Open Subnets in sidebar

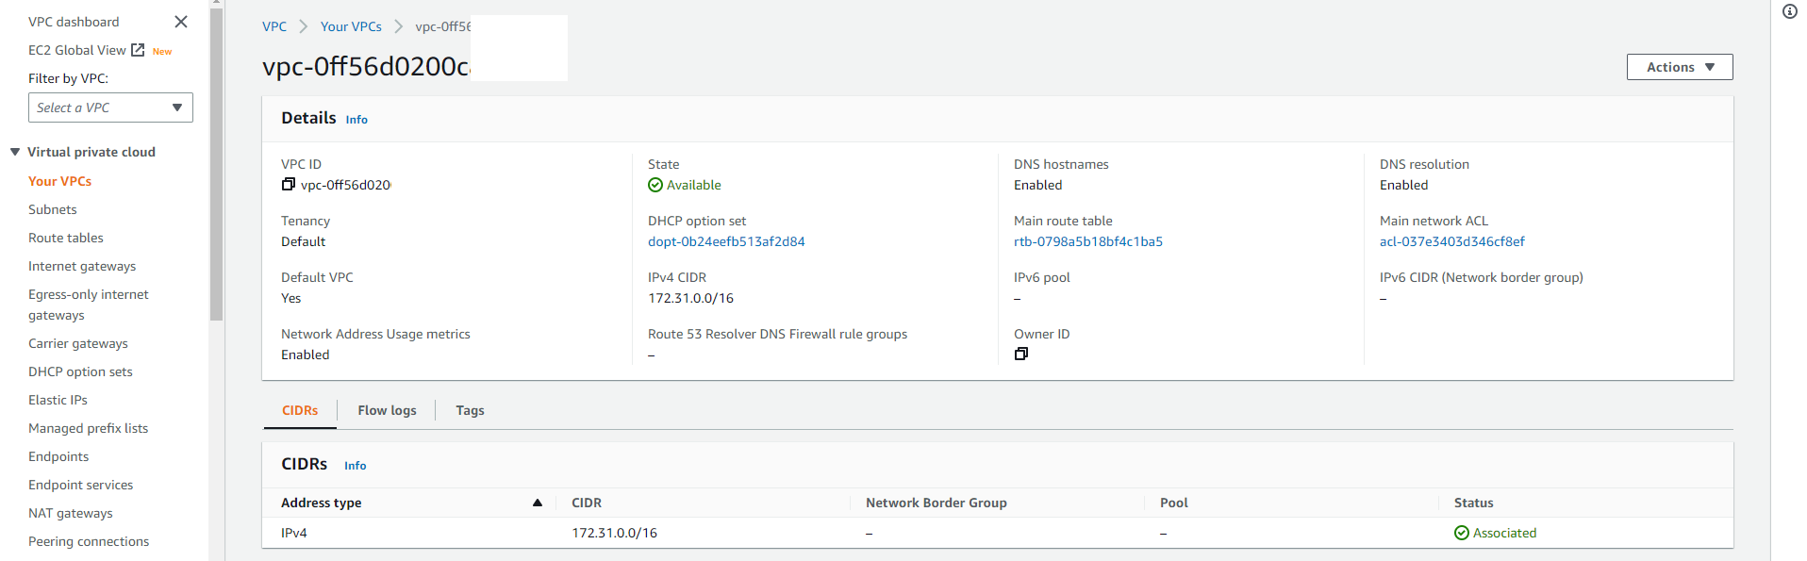coord(53,209)
